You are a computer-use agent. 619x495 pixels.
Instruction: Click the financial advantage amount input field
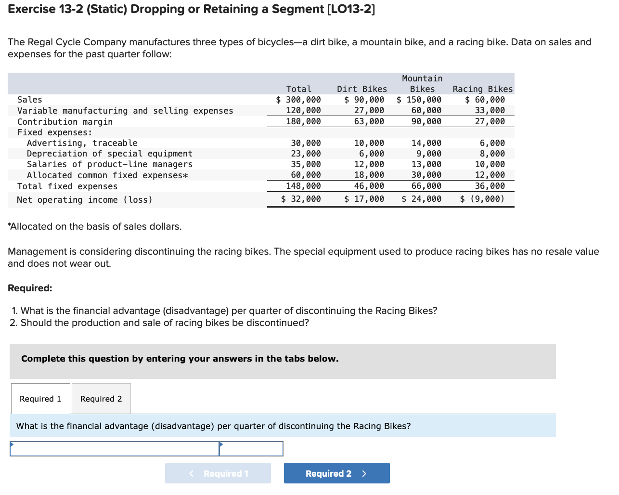251,448
